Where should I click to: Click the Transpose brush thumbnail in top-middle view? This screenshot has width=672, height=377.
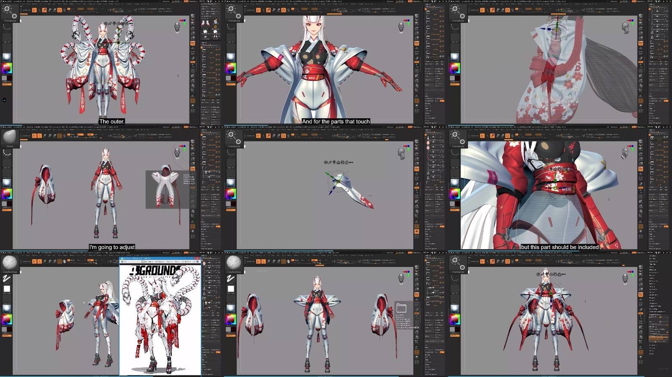point(234,13)
